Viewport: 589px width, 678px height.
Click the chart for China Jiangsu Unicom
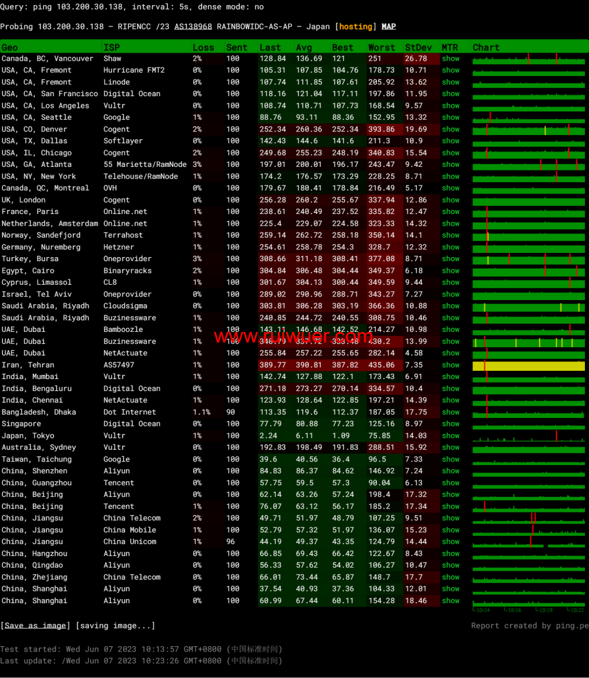528,542
